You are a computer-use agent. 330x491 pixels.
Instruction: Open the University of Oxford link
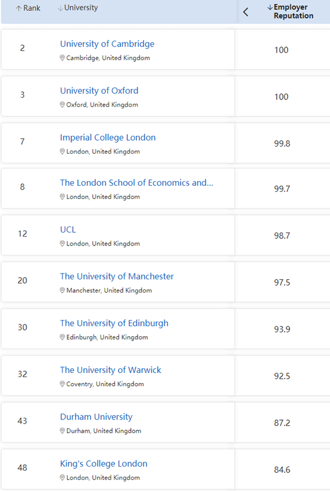pyautogui.click(x=99, y=91)
